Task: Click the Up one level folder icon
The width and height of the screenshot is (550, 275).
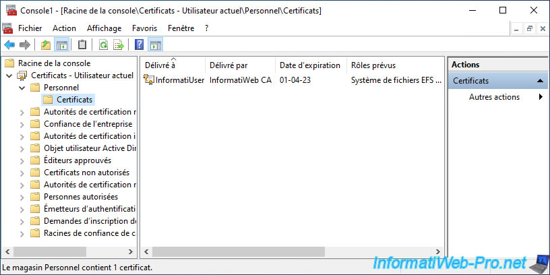Action: [45, 45]
